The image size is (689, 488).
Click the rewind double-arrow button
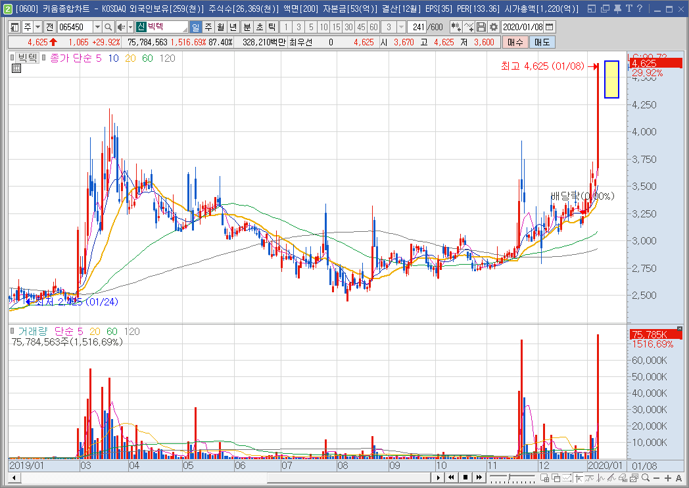451,477
